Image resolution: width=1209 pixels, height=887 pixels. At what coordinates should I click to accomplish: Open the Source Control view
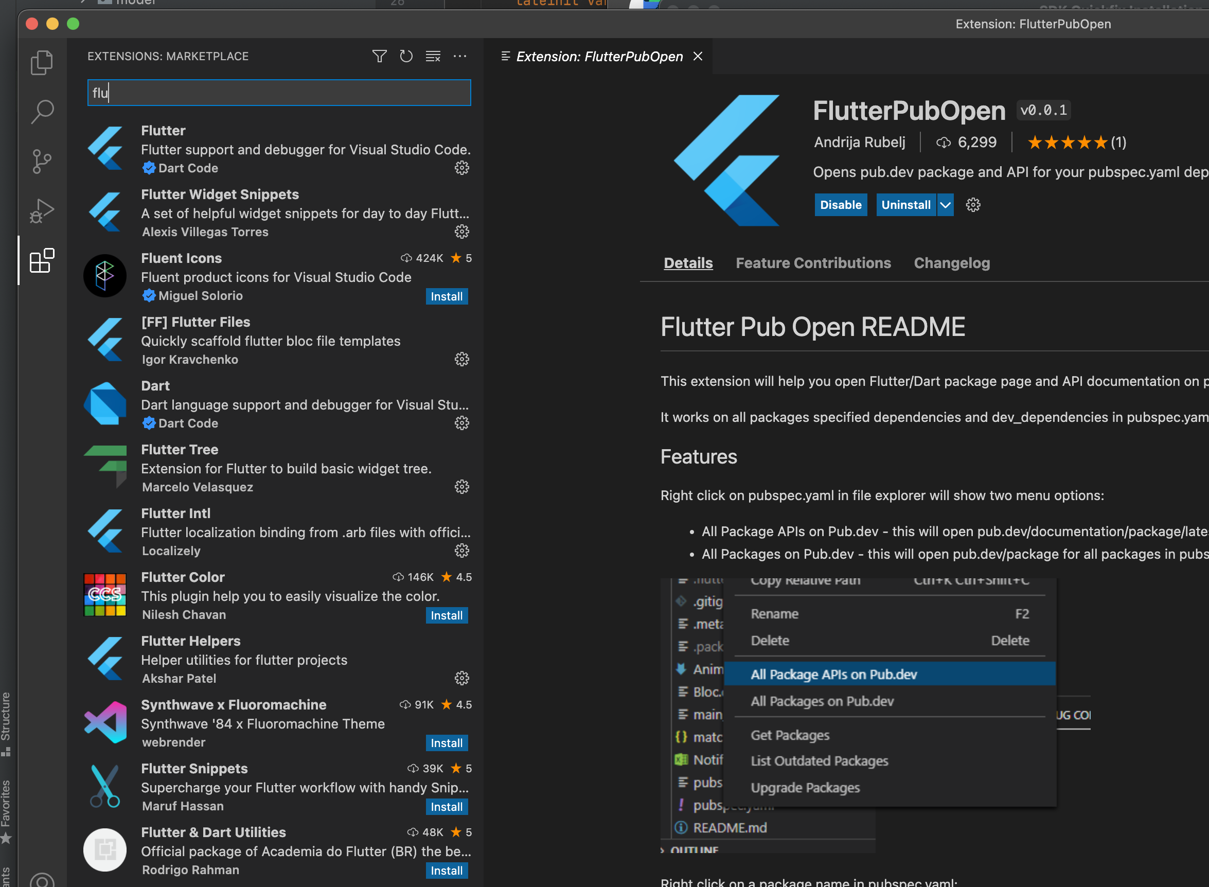pyautogui.click(x=42, y=162)
